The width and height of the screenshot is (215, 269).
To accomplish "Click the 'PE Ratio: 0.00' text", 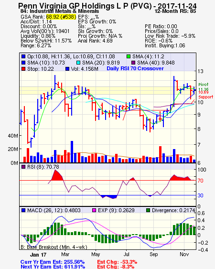I will [x=161, y=26].
